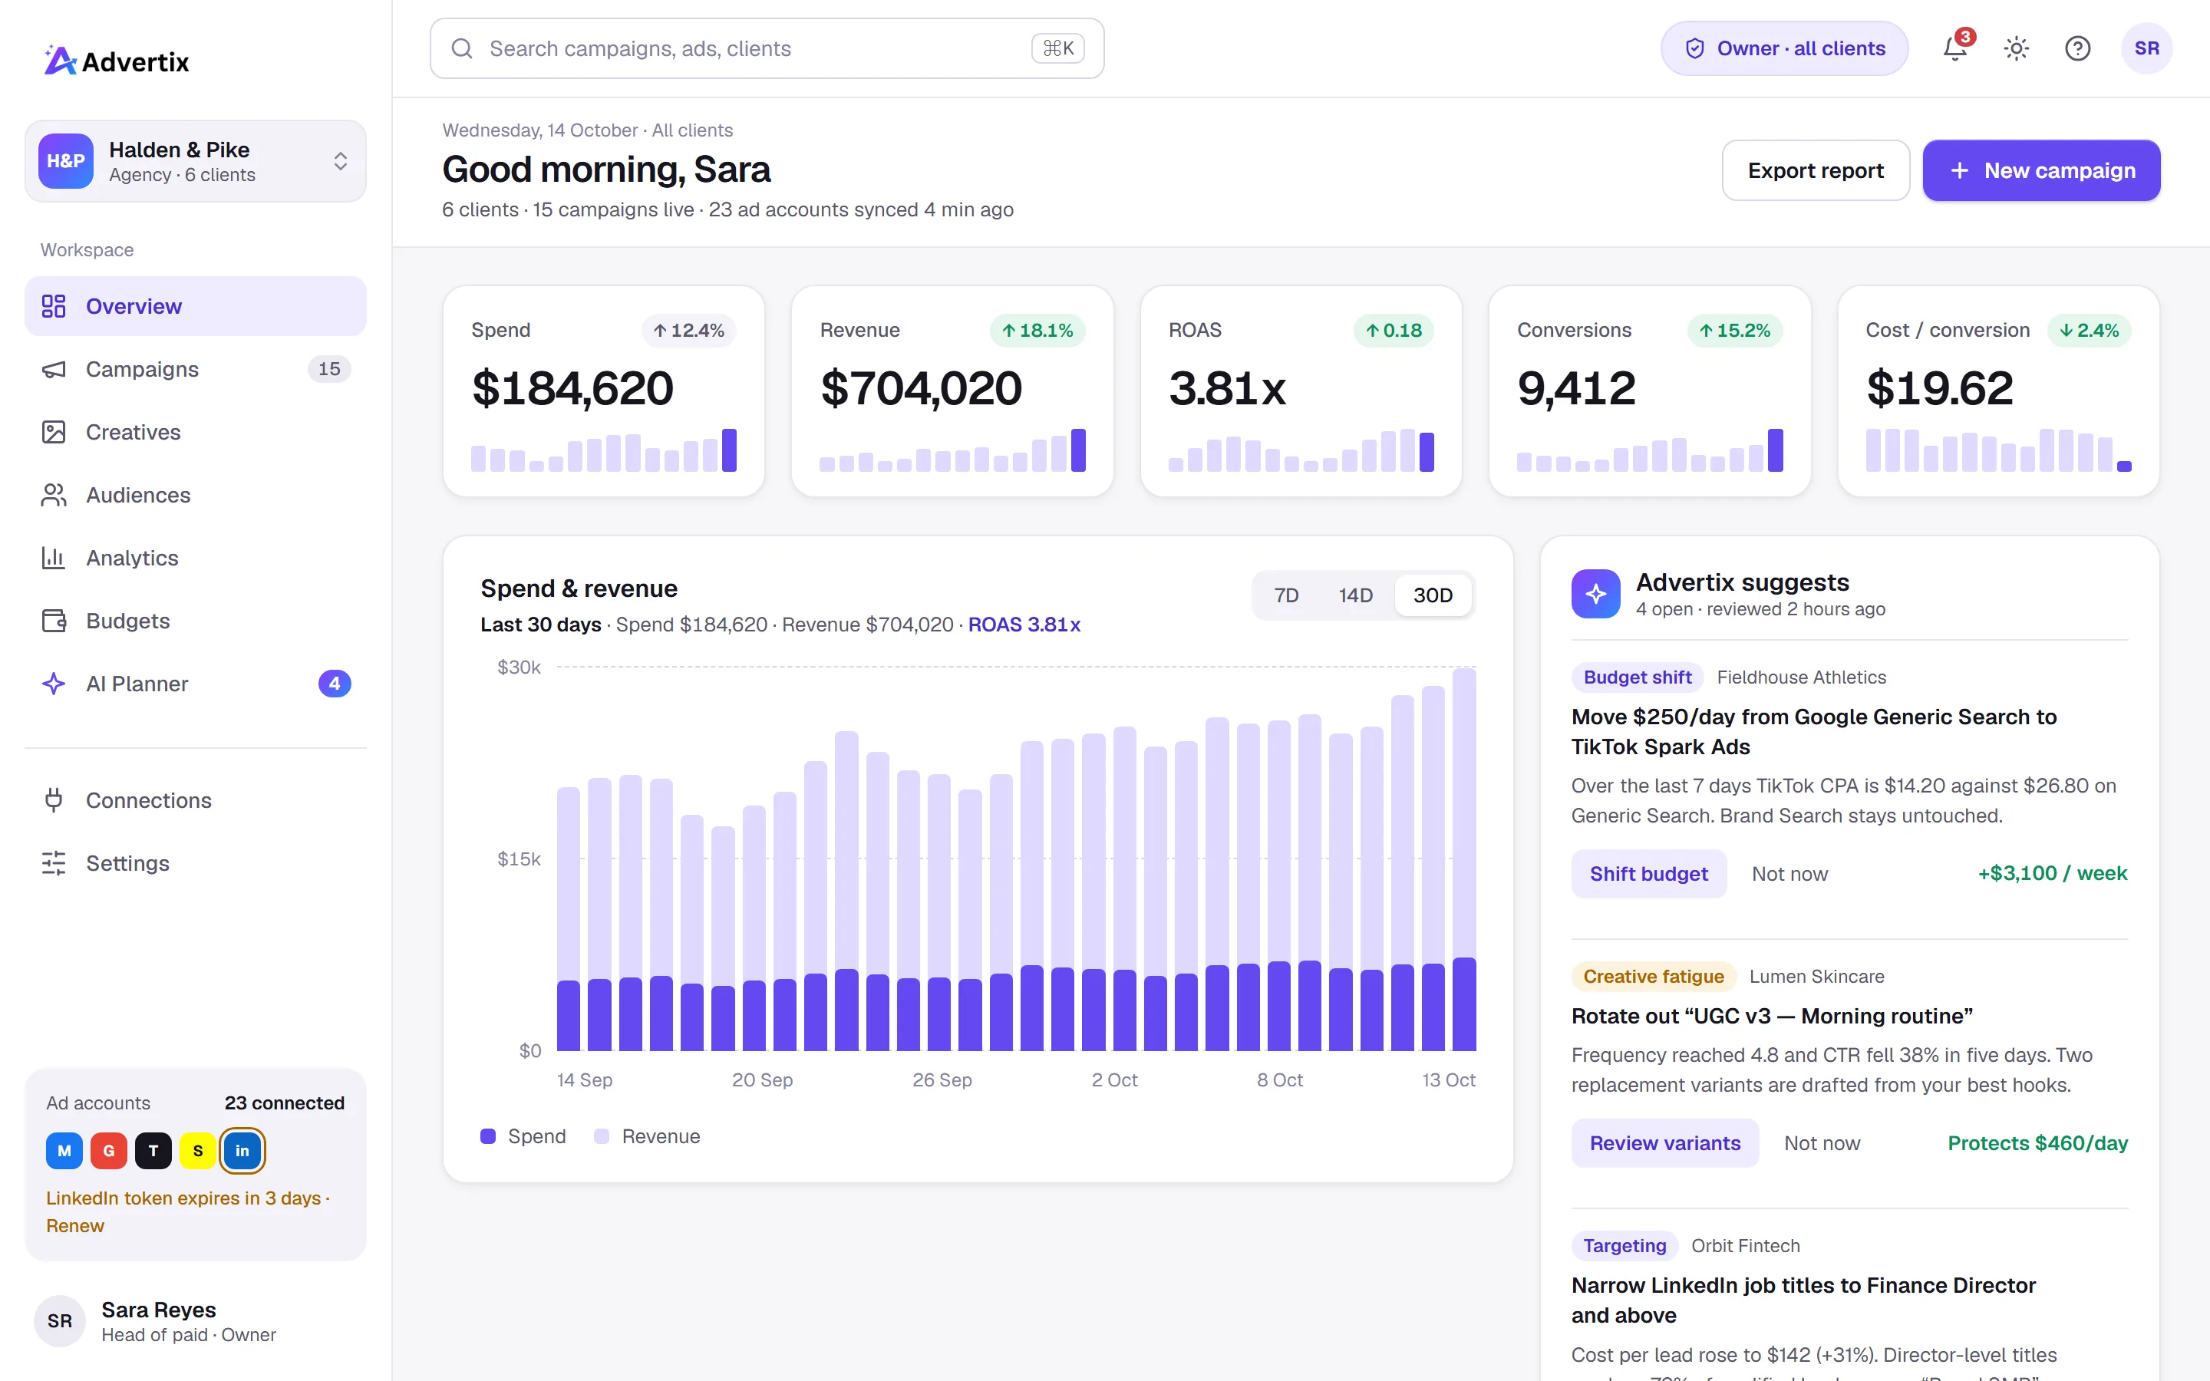The height and width of the screenshot is (1381, 2210).
Task: Select the 30D chart range
Action: pyautogui.click(x=1433, y=595)
